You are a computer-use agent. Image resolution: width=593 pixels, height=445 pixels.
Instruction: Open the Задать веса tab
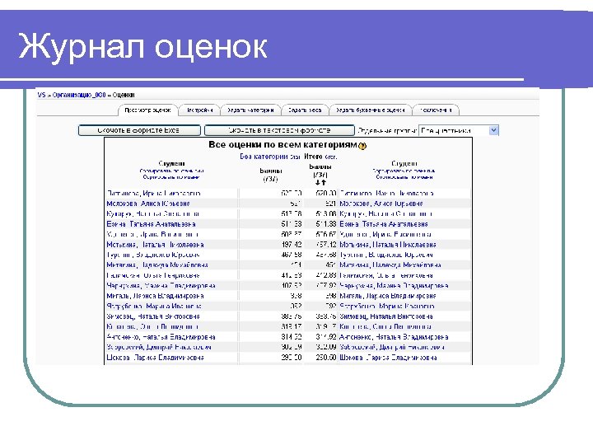click(305, 110)
